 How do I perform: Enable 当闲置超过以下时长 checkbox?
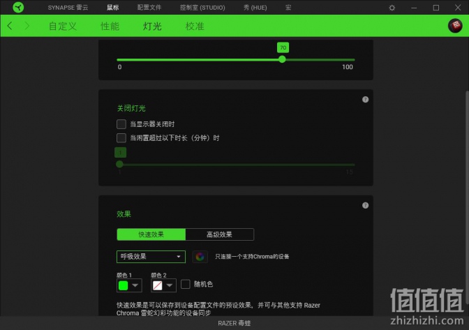coord(121,138)
